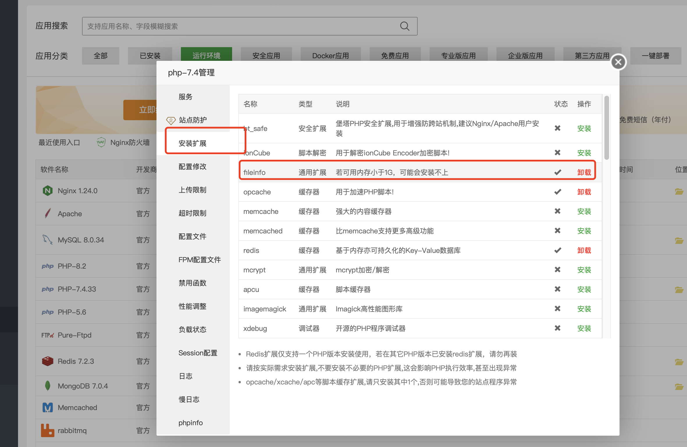
Task: Open the 性能调整 side tab
Action: tap(193, 306)
